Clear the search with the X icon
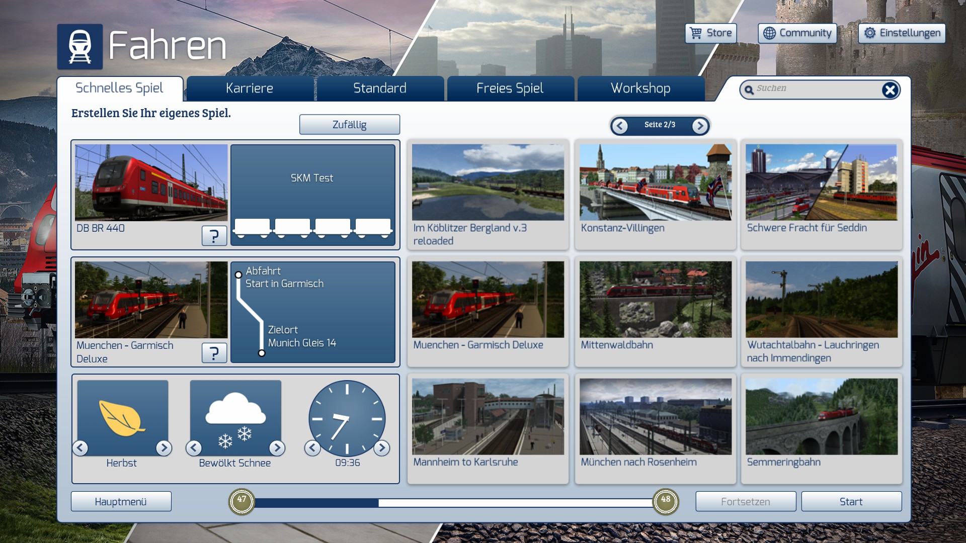 click(x=890, y=90)
